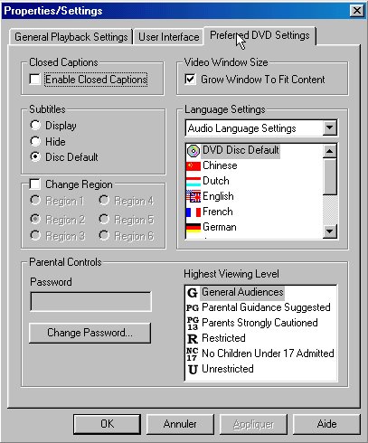Confirm settings with the OK button

pos(107,424)
